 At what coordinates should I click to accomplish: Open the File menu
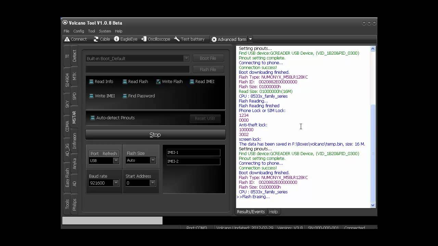coord(66,31)
